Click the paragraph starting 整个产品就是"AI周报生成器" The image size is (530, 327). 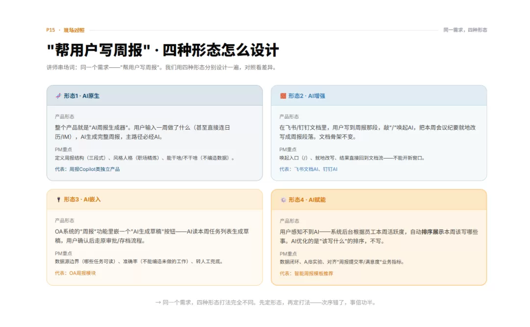142,132
